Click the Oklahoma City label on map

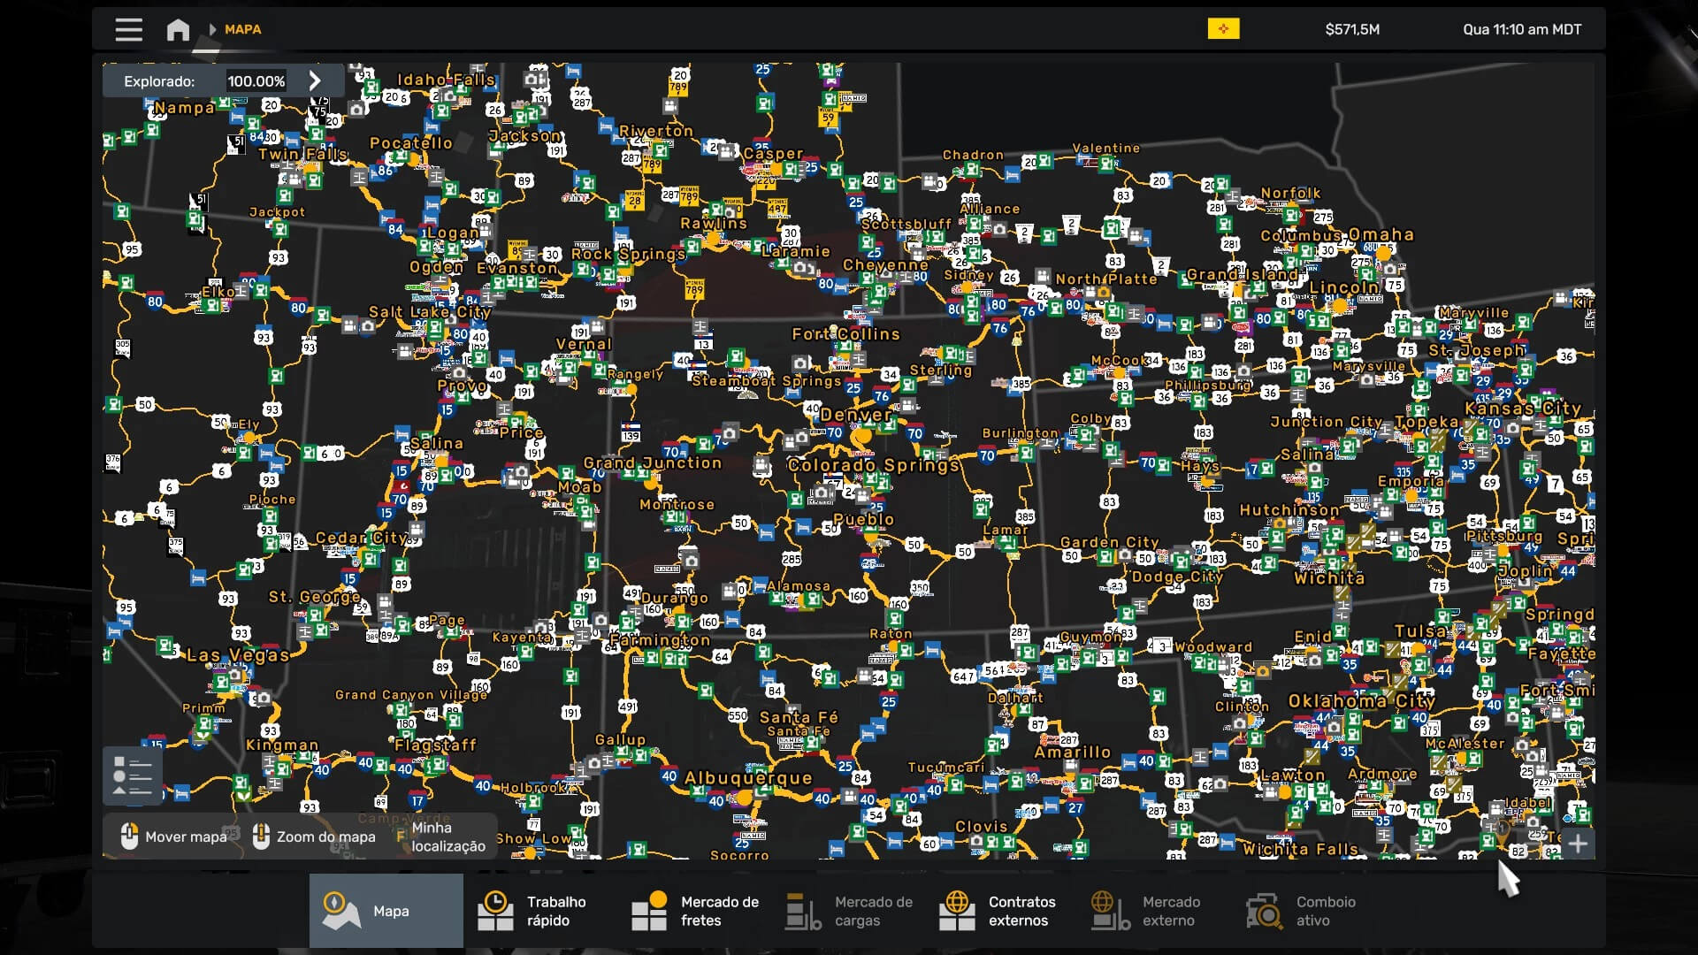[x=1361, y=701]
